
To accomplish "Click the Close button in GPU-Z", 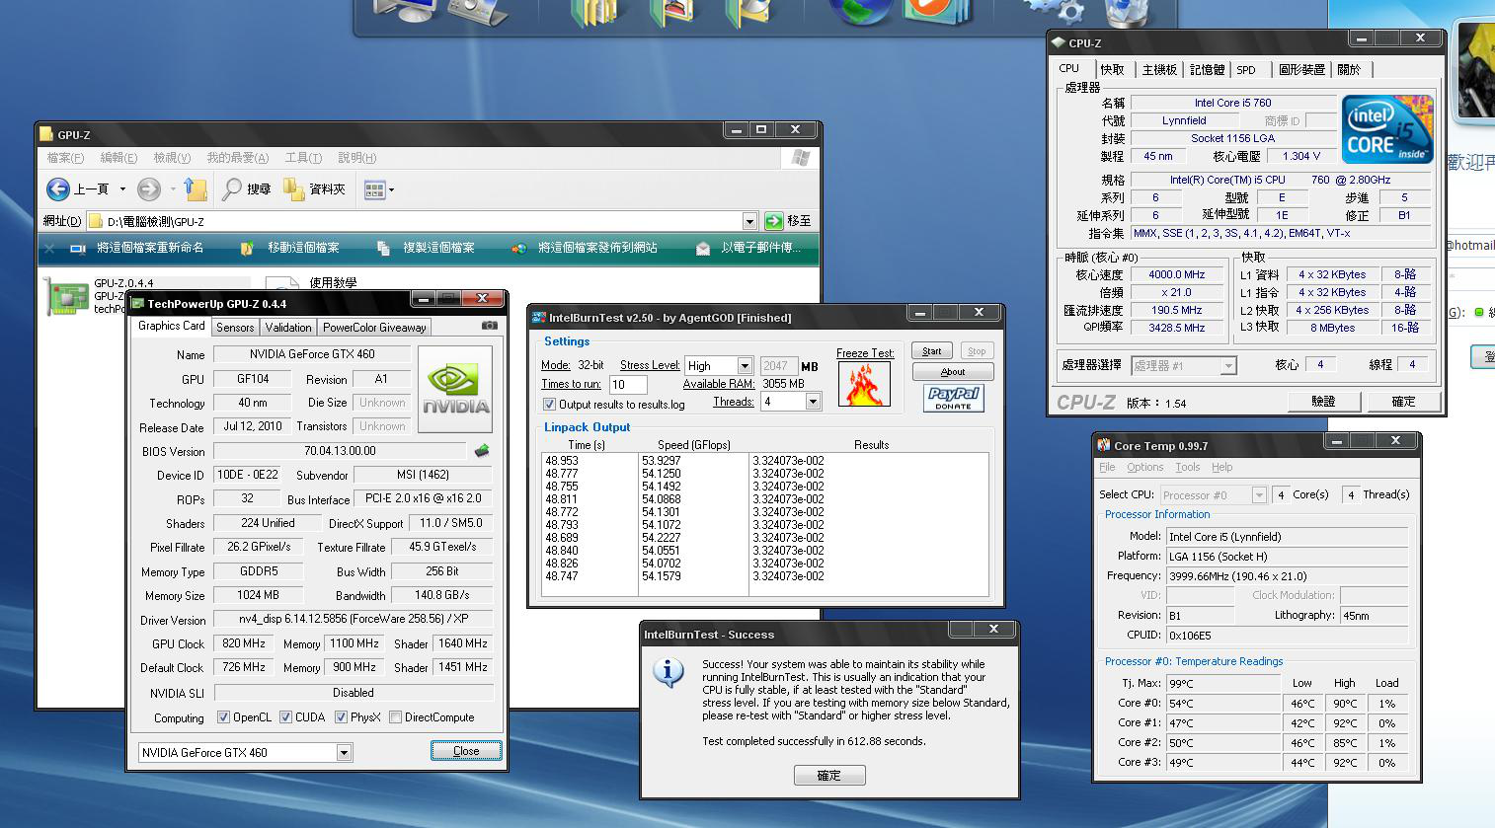I will pyautogui.click(x=466, y=751).
